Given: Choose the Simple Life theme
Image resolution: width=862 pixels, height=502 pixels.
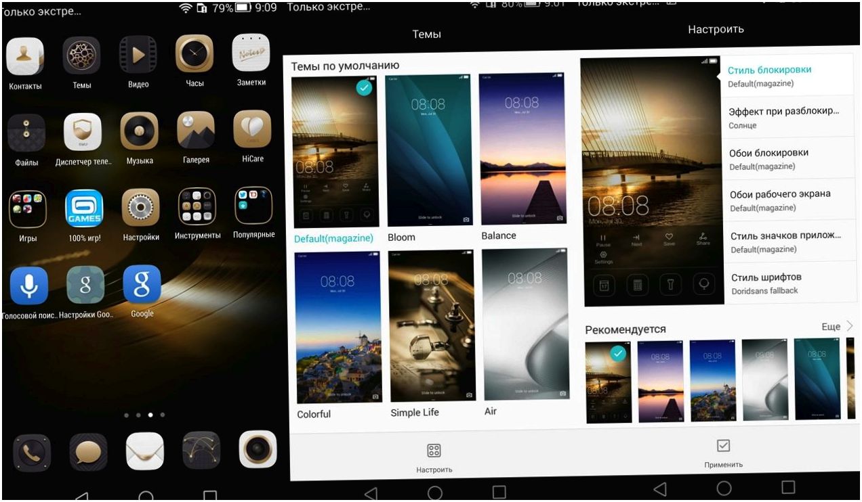Looking at the screenshot, I should point(432,326).
